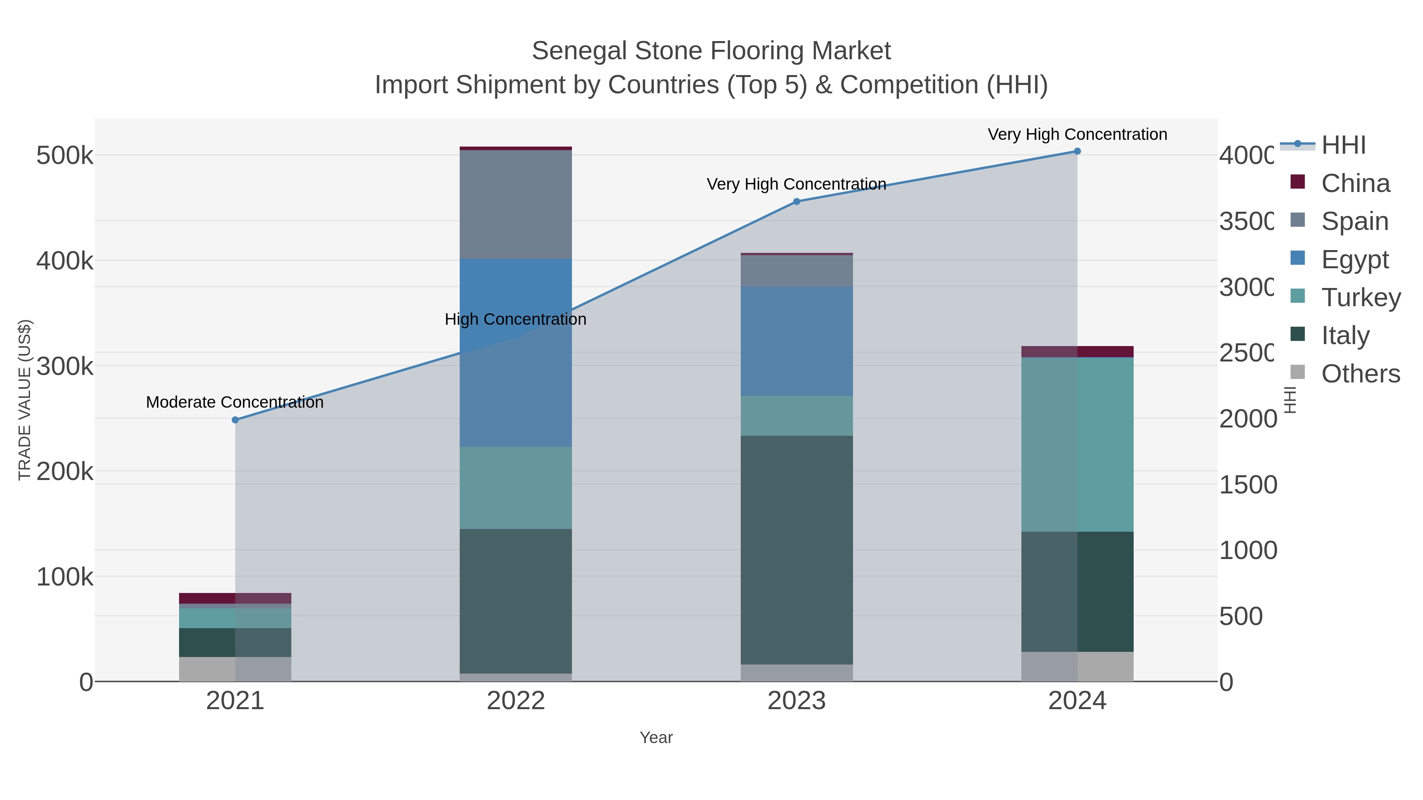Click the 2023 Turkey bar segment
1423x800 pixels.
pyautogui.click(x=796, y=416)
